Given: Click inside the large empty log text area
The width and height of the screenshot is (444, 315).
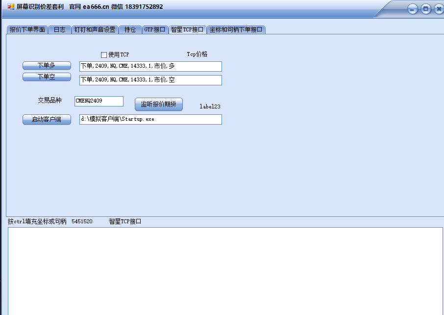Looking at the screenshot, I should tap(225, 270).
